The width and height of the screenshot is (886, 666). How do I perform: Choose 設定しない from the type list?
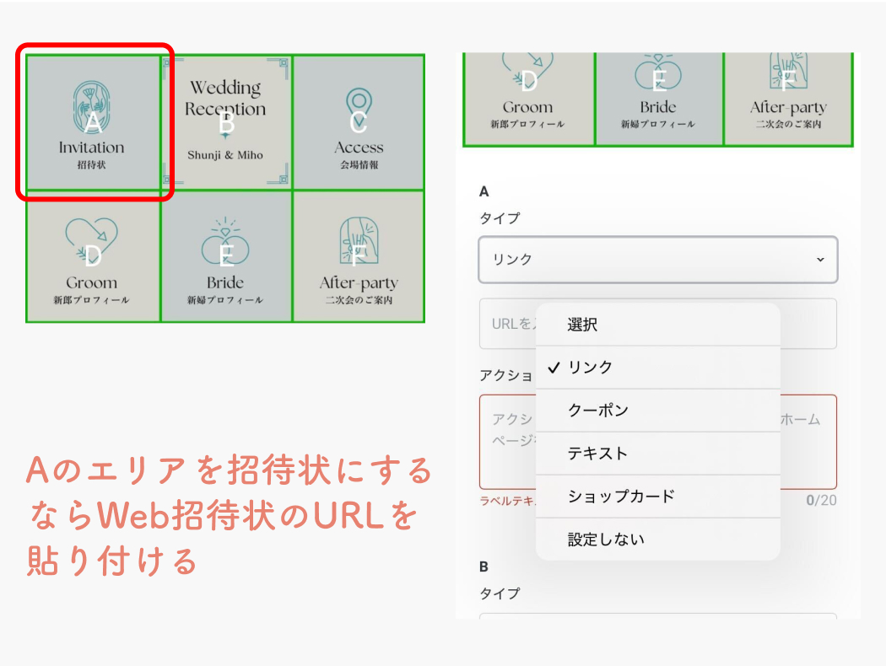(x=606, y=540)
